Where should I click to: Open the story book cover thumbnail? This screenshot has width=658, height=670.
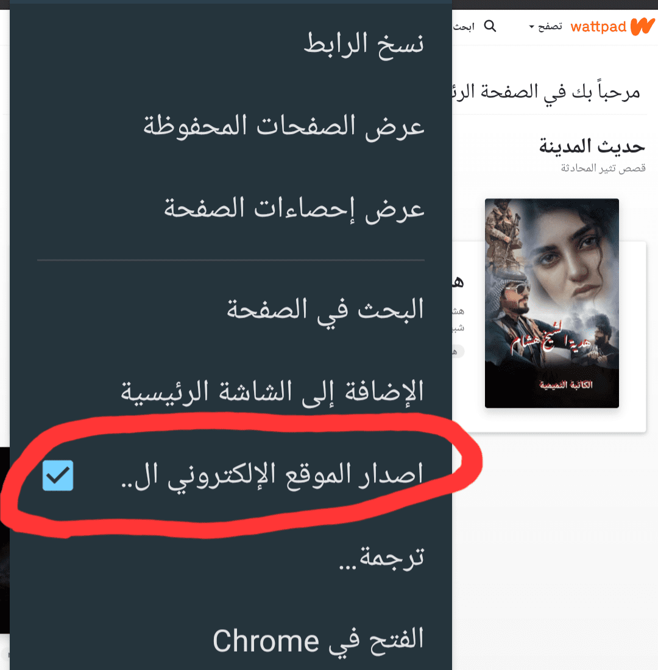[551, 303]
